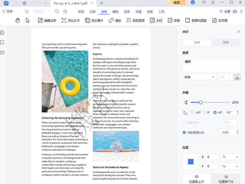The height and width of the screenshot is (184, 245).
Task: Click the 在頁面上方 button
Action: click(x=197, y=179)
